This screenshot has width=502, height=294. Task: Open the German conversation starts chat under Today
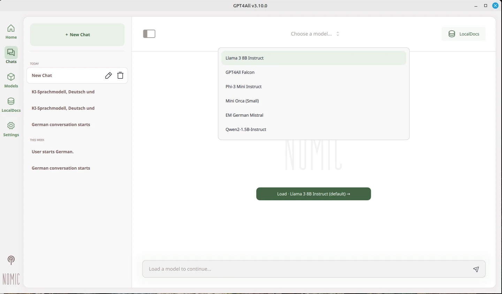[77, 125]
